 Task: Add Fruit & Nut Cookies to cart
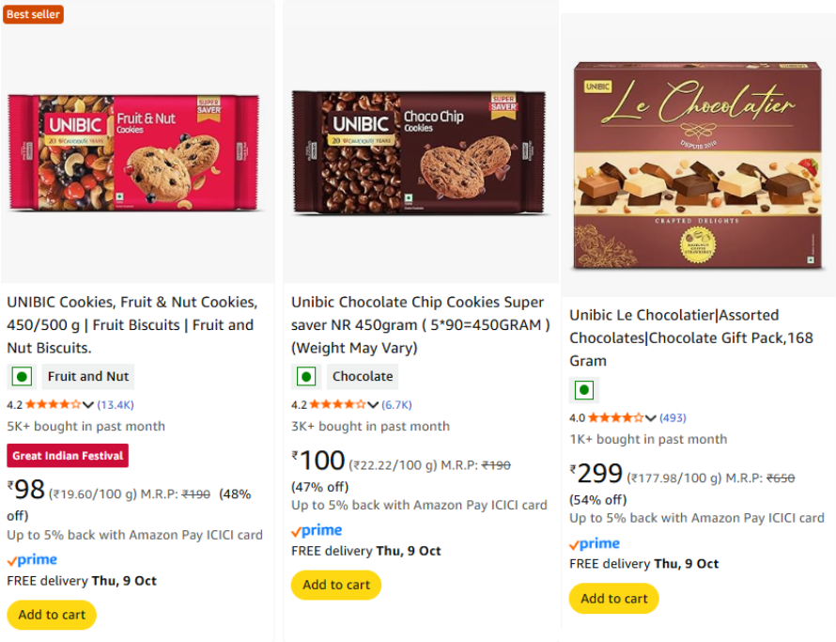(x=52, y=615)
